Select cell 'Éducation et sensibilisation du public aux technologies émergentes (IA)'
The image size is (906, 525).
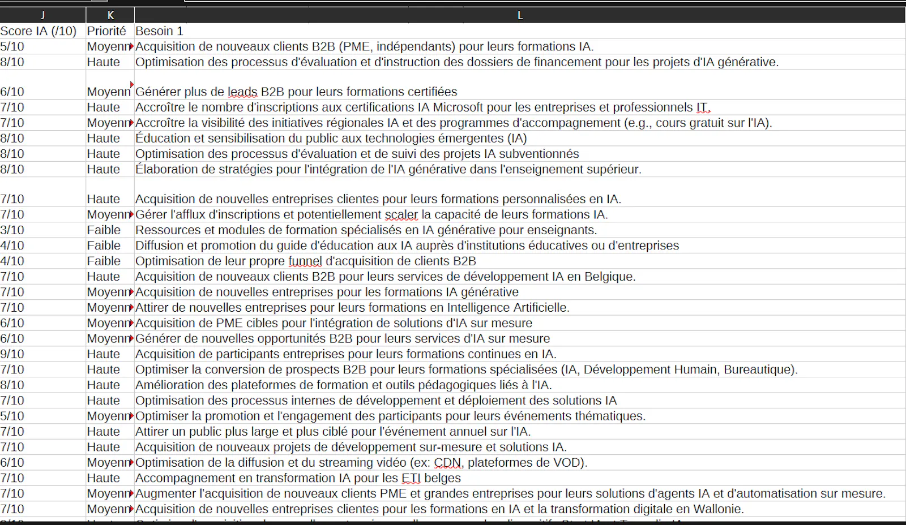coord(520,139)
